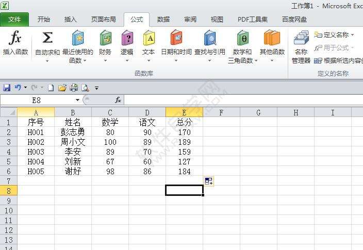The width and height of the screenshot is (363, 250).
Task: Open the Text (文本) functions icon
Action: click(x=149, y=38)
